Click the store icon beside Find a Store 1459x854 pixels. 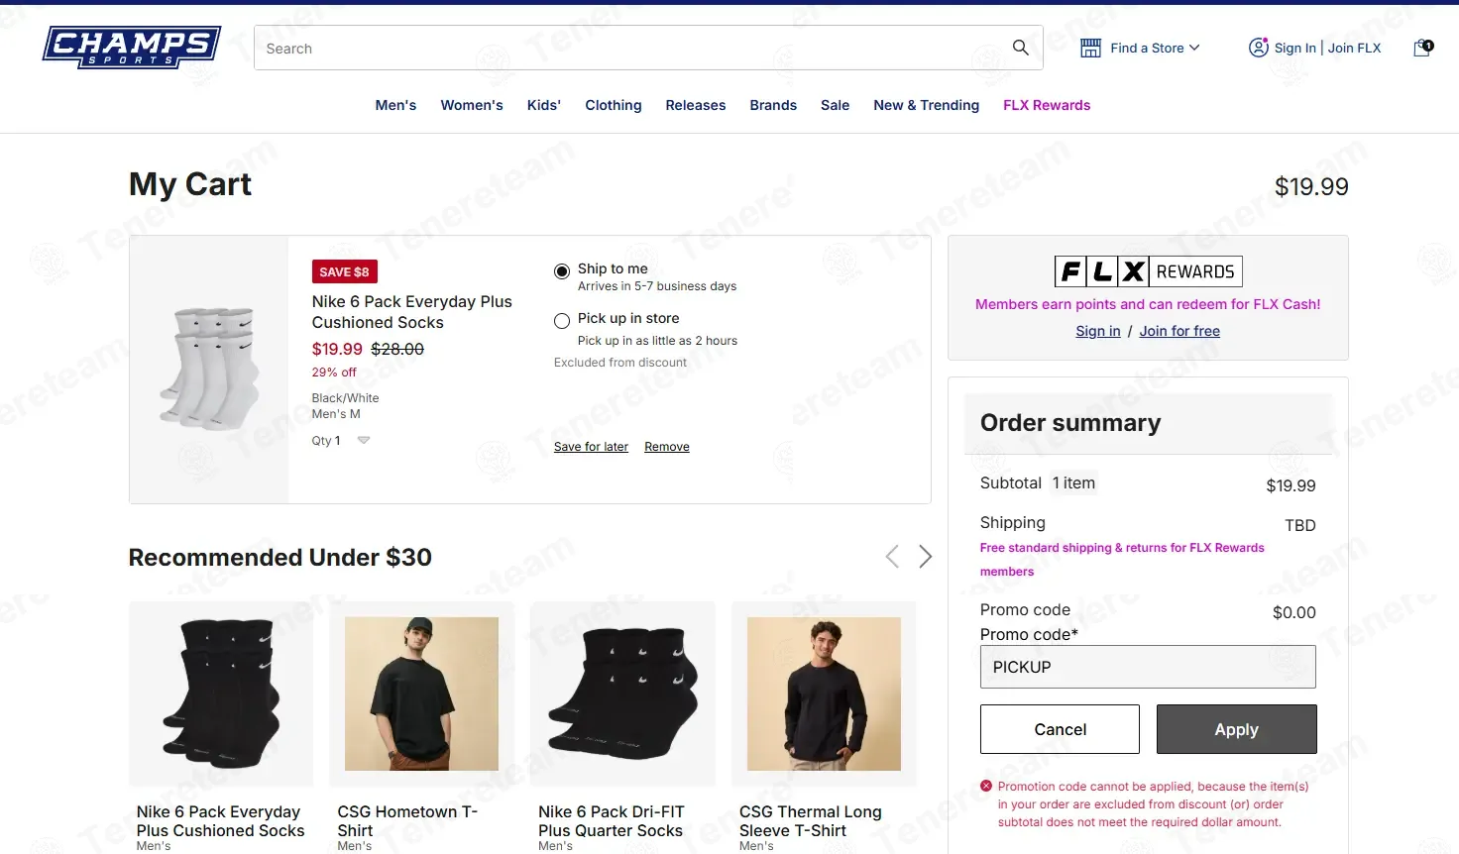pyautogui.click(x=1090, y=48)
